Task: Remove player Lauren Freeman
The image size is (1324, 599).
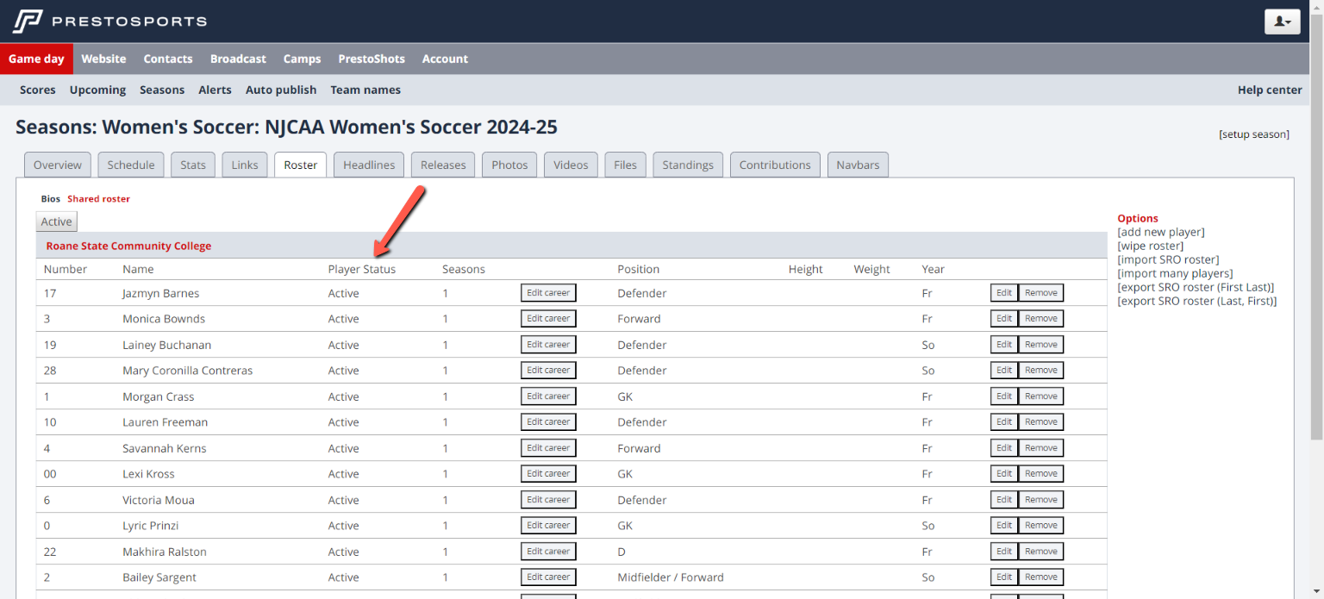Action: coord(1041,422)
